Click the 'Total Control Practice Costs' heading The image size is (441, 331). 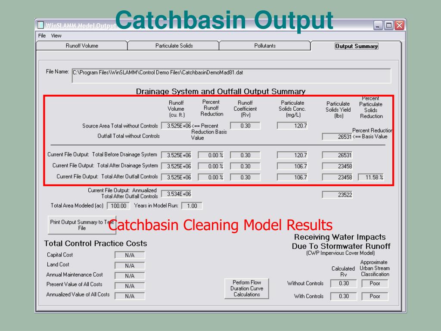(x=95, y=243)
